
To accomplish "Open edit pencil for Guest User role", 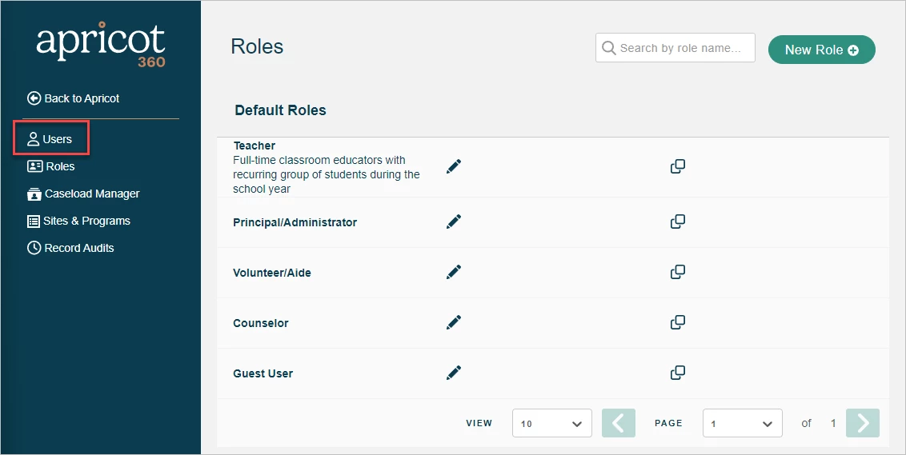I will (x=454, y=373).
